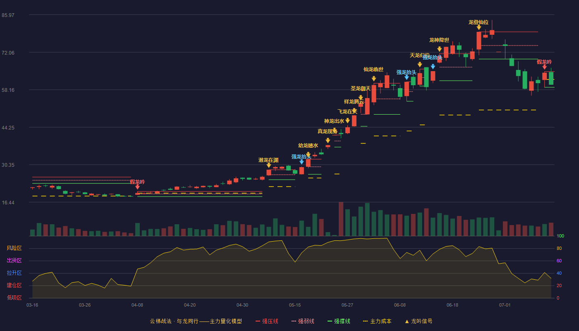Toggle the 强压线 legend series
579x331 pixels.
pos(267,321)
